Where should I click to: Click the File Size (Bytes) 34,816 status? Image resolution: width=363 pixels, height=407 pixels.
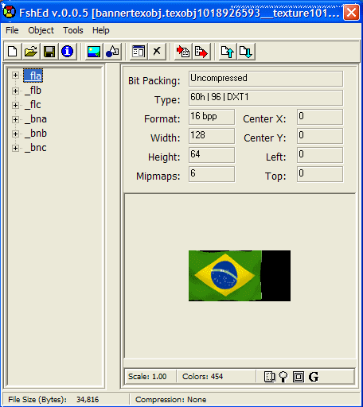point(53,400)
